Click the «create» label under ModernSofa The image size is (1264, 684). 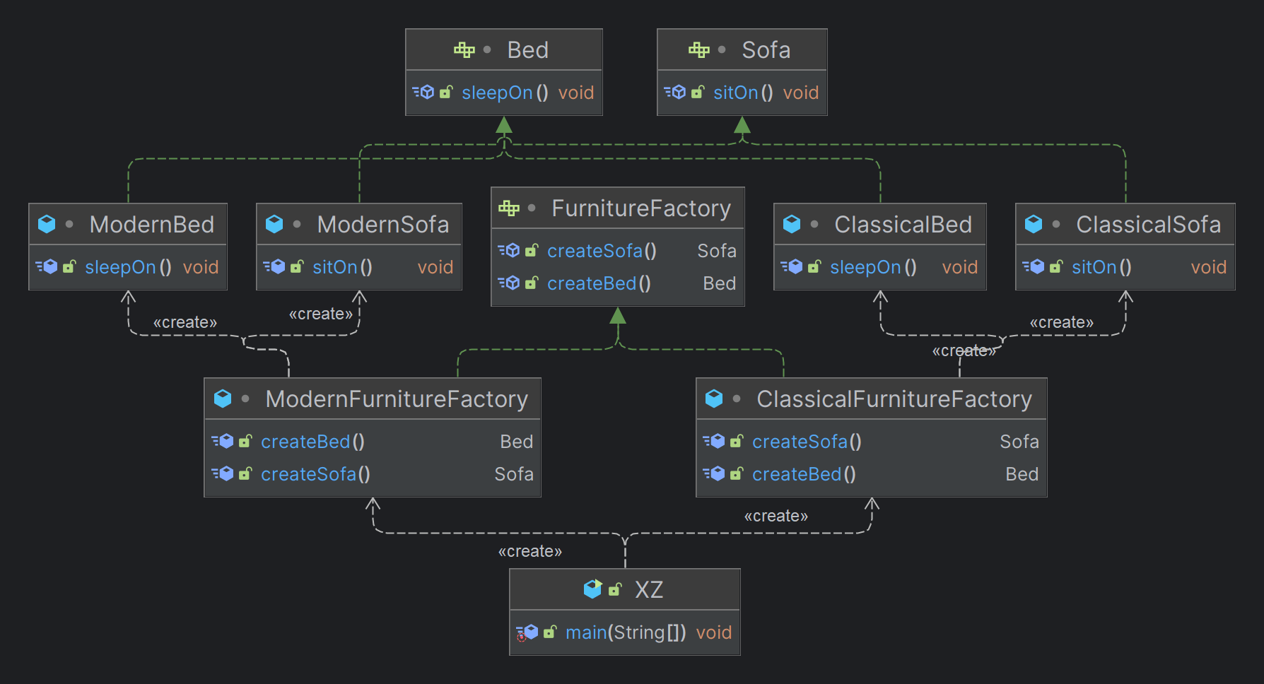[321, 314]
